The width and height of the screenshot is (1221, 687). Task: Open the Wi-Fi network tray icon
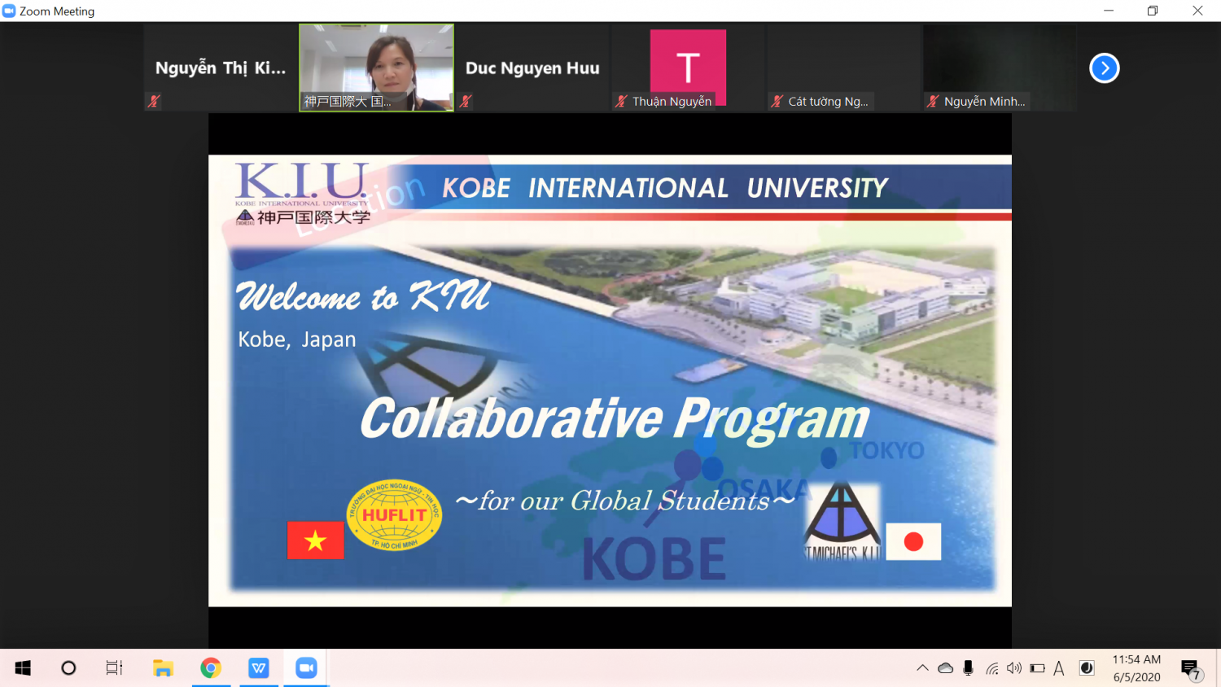coord(991,668)
